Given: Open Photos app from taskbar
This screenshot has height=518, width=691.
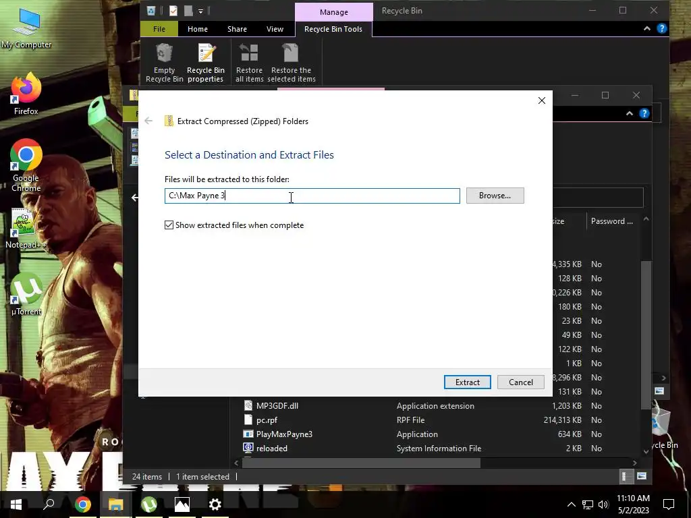Looking at the screenshot, I should (x=182, y=504).
